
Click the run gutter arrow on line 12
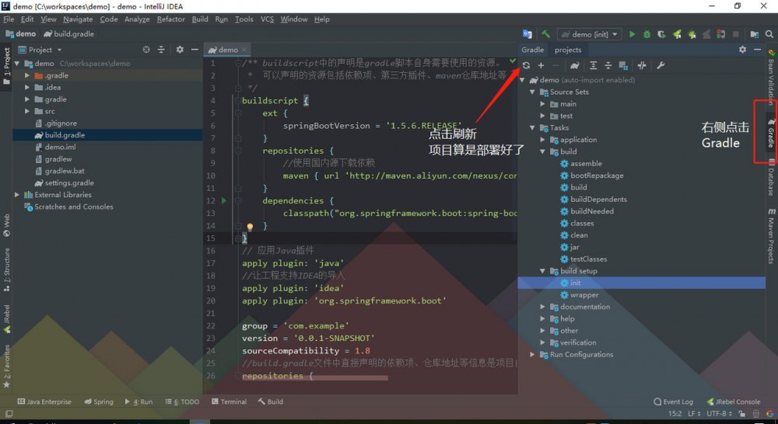point(224,200)
